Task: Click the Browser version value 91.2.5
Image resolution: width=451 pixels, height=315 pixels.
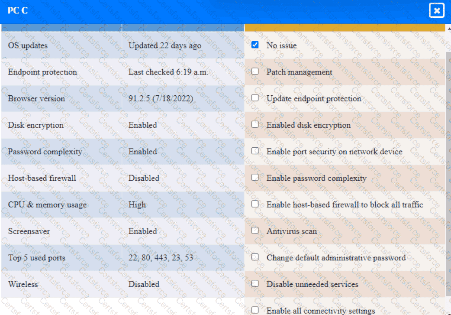Action: click(161, 98)
